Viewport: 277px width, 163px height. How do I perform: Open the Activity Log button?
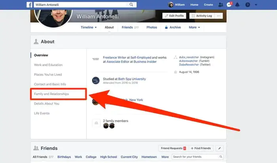click(x=202, y=16)
